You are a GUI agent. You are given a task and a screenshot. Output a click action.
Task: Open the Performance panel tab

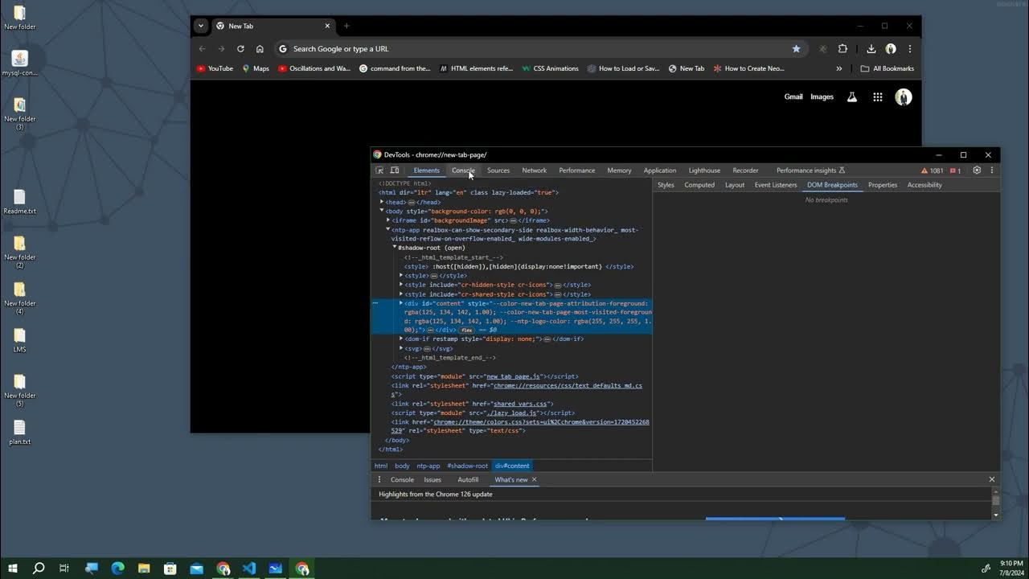tap(577, 170)
